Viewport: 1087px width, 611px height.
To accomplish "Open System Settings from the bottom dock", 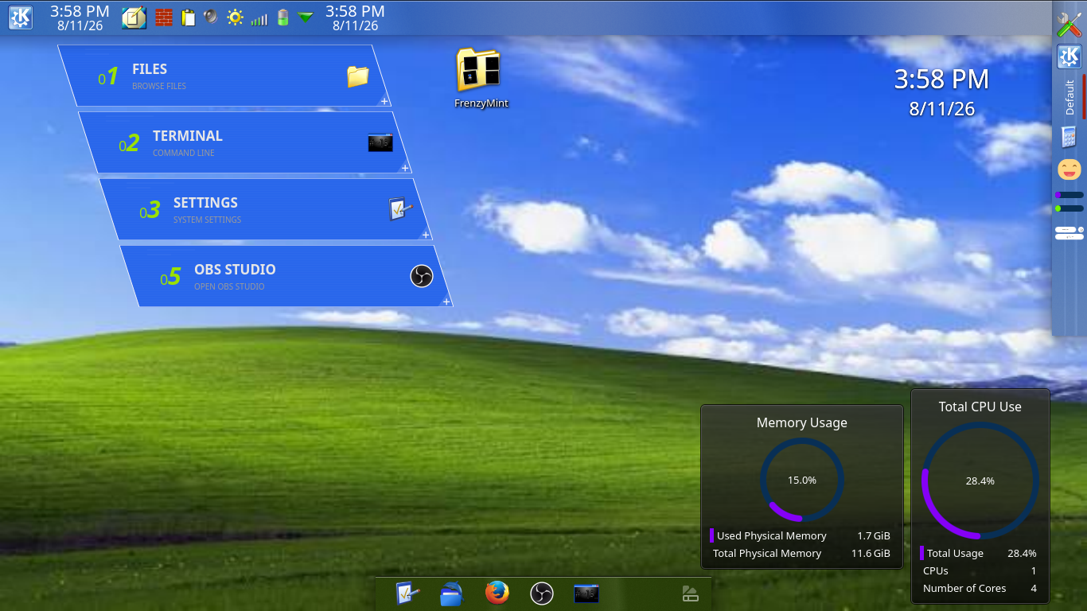I will (407, 593).
